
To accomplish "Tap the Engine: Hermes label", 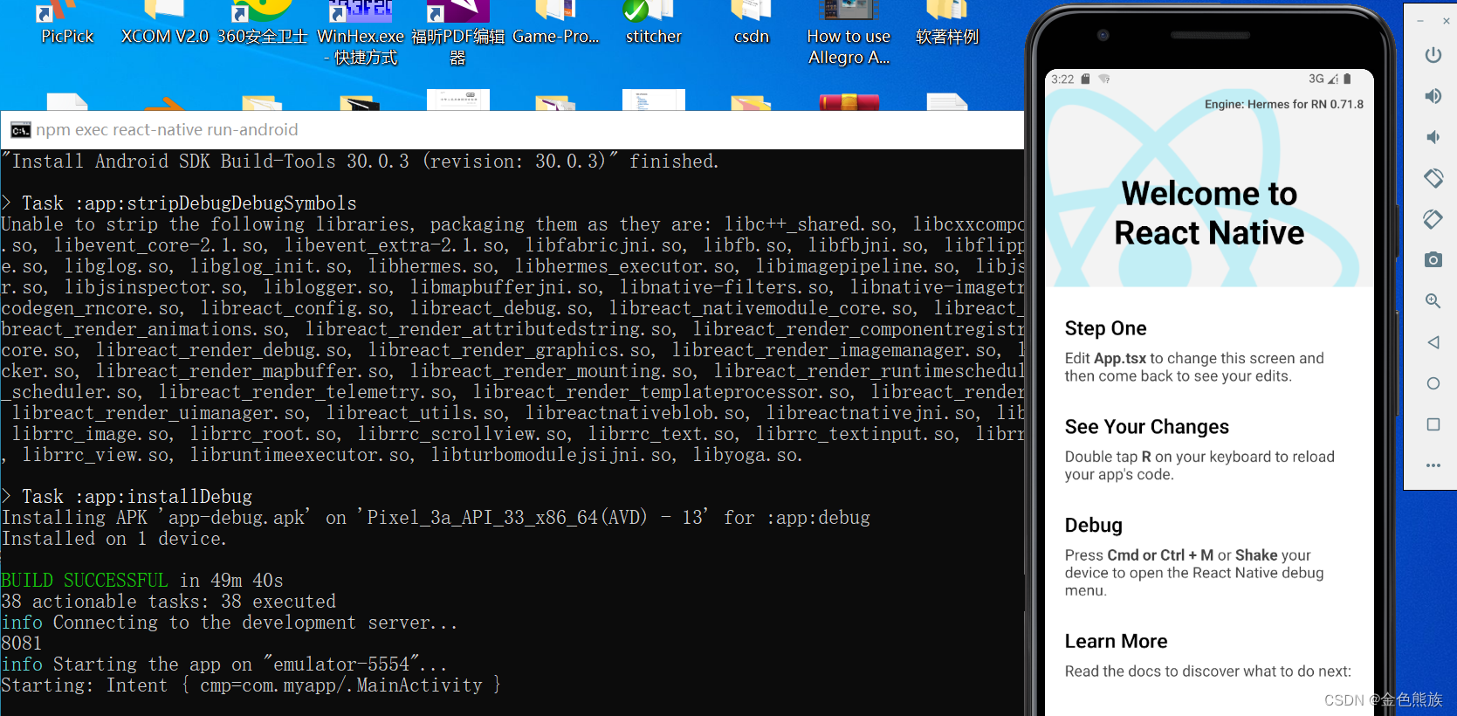I will [x=1283, y=104].
